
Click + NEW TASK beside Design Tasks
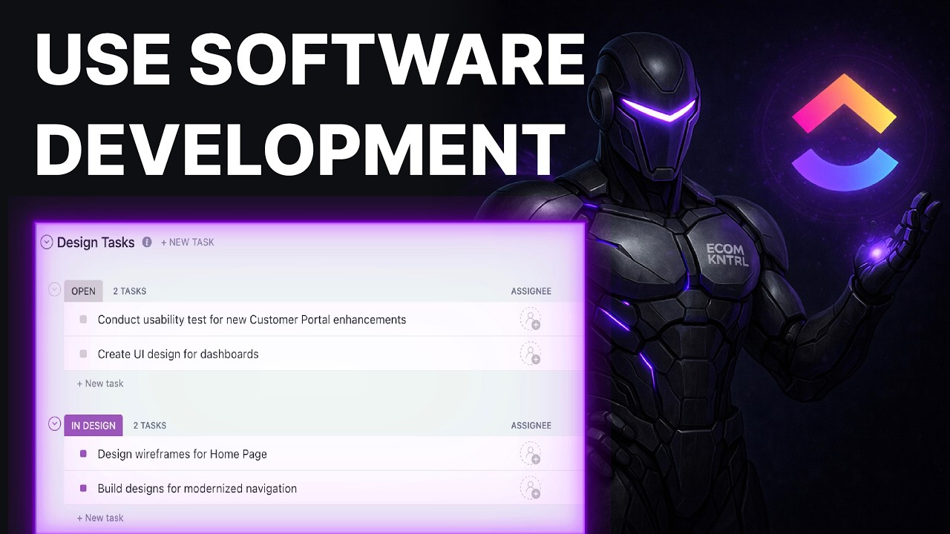pos(188,243)
